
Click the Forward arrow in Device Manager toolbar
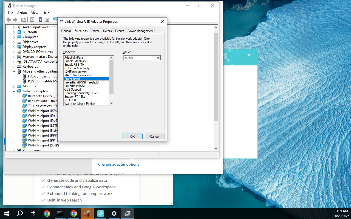pos(15,20)
